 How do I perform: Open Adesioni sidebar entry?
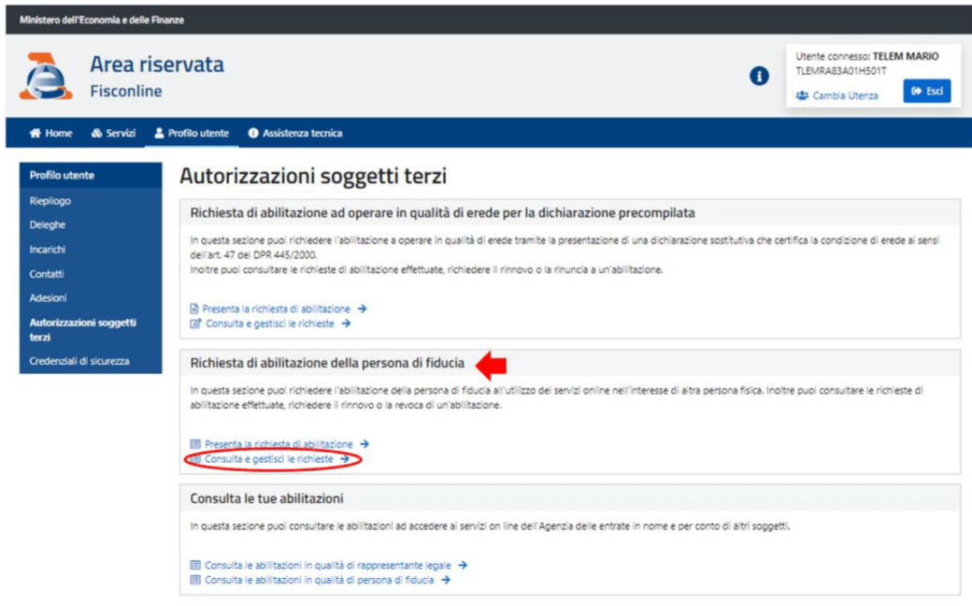48,297
